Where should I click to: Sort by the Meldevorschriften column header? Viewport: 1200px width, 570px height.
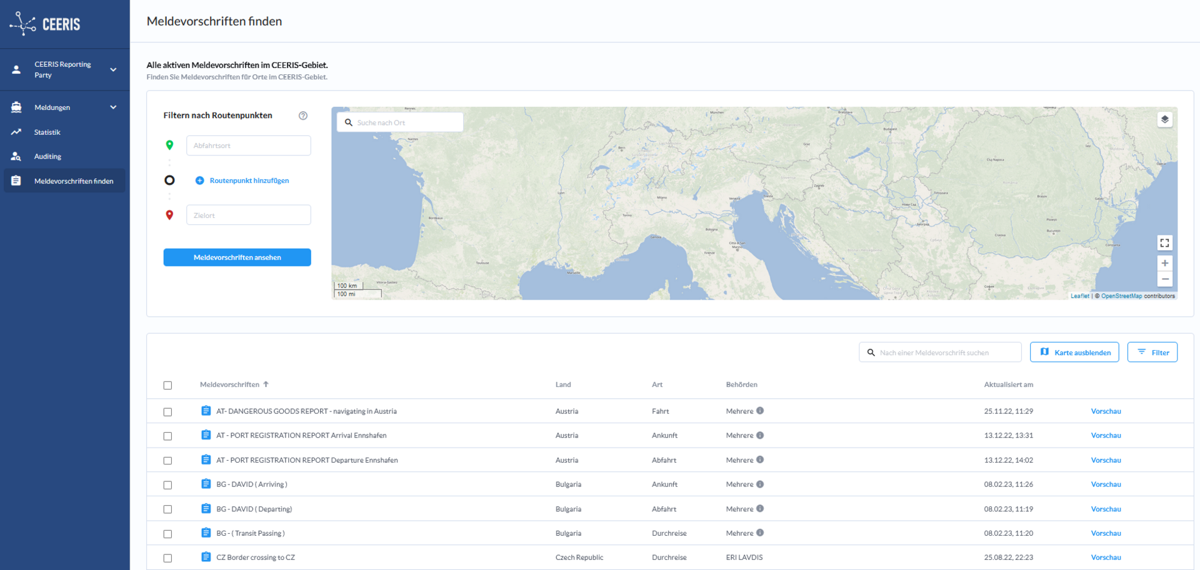(234, 385)
